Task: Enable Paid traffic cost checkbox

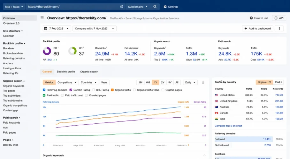Action: point(63,95)
